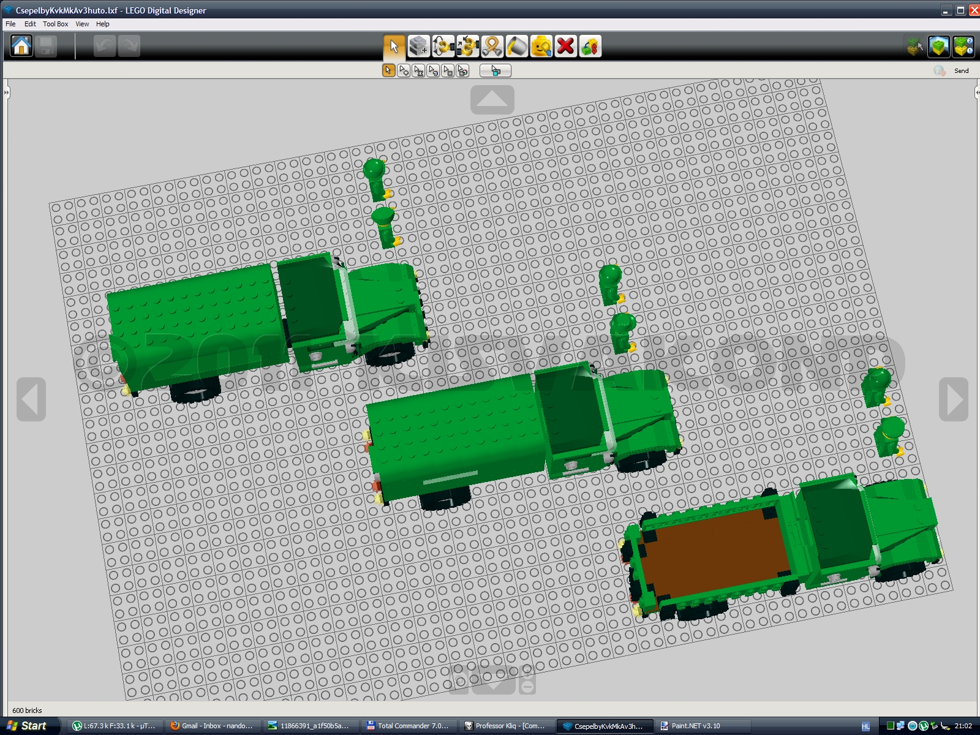980x735 pixels.
Task: Select the red X Delete tool
Action: (565, 46)
